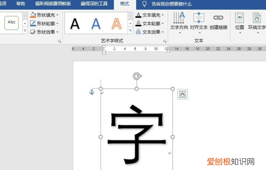266x170 pixels.
Task: Click the anchor icon beside text box
Action: point(92,92)
